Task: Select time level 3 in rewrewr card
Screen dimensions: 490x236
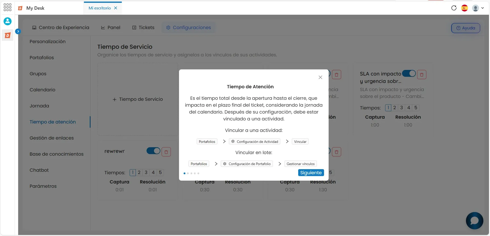Action: tap(146, 172)
